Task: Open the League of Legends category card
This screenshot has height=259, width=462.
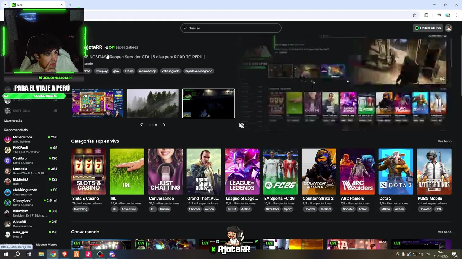Action: click(242, 172)
